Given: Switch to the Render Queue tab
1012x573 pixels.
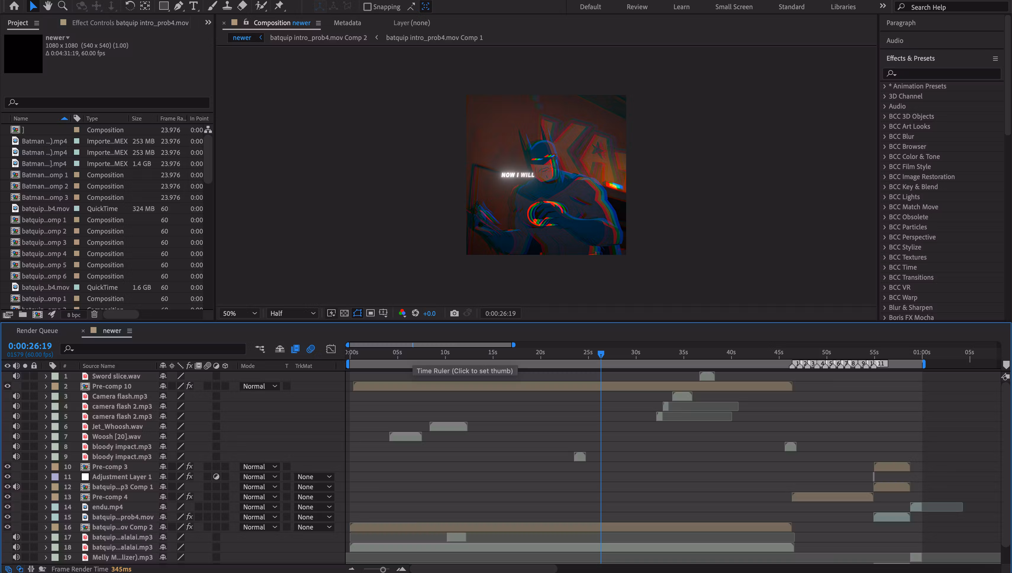Looking at the screenshot, I should tap(37, 331).
